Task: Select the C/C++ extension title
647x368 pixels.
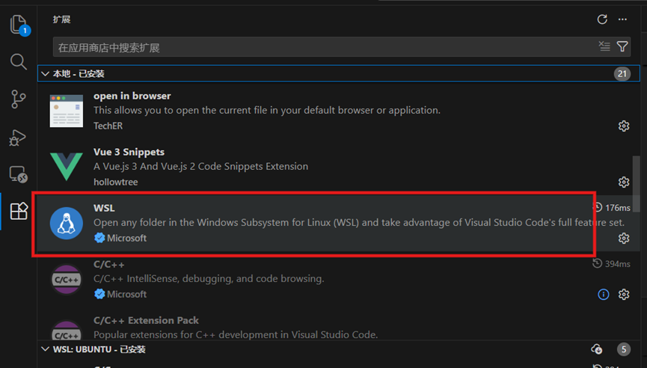Action: [109, 264]
